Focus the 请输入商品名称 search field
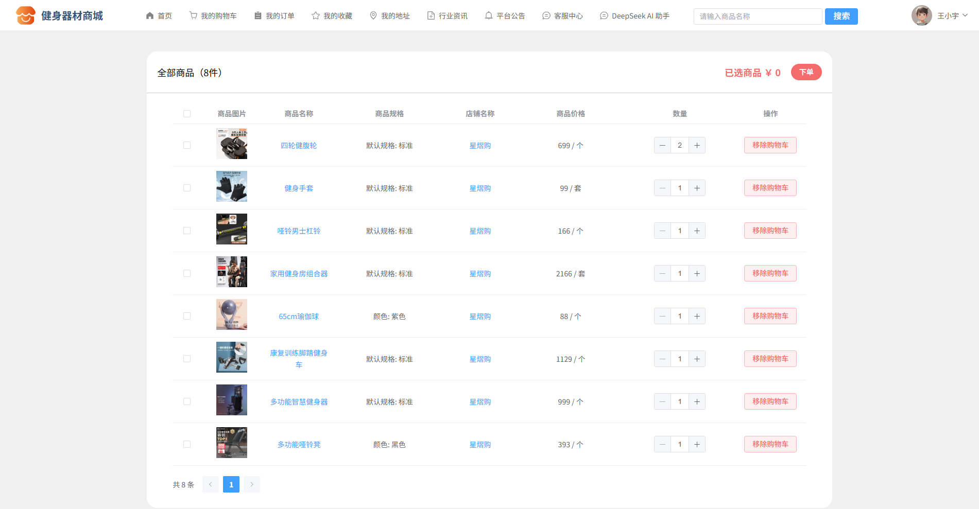Screen dimensions: 979x509 [x=758, y=16]
